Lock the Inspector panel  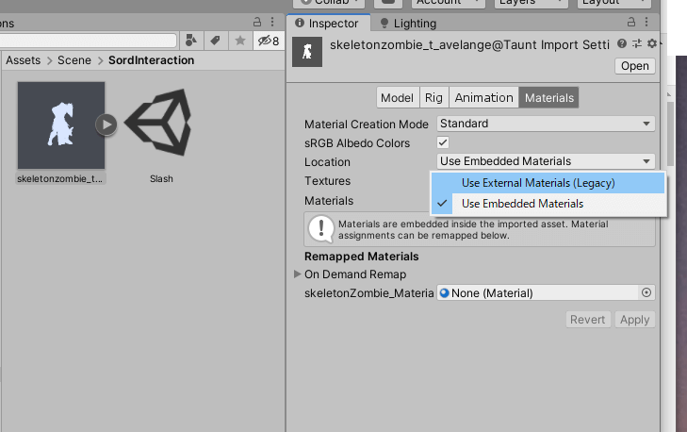pyautogui.click(x=630, y=22)
